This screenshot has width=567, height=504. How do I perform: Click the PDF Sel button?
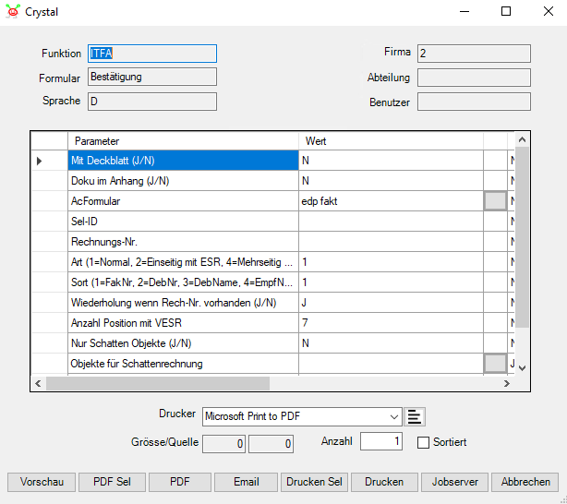(111, 482)
